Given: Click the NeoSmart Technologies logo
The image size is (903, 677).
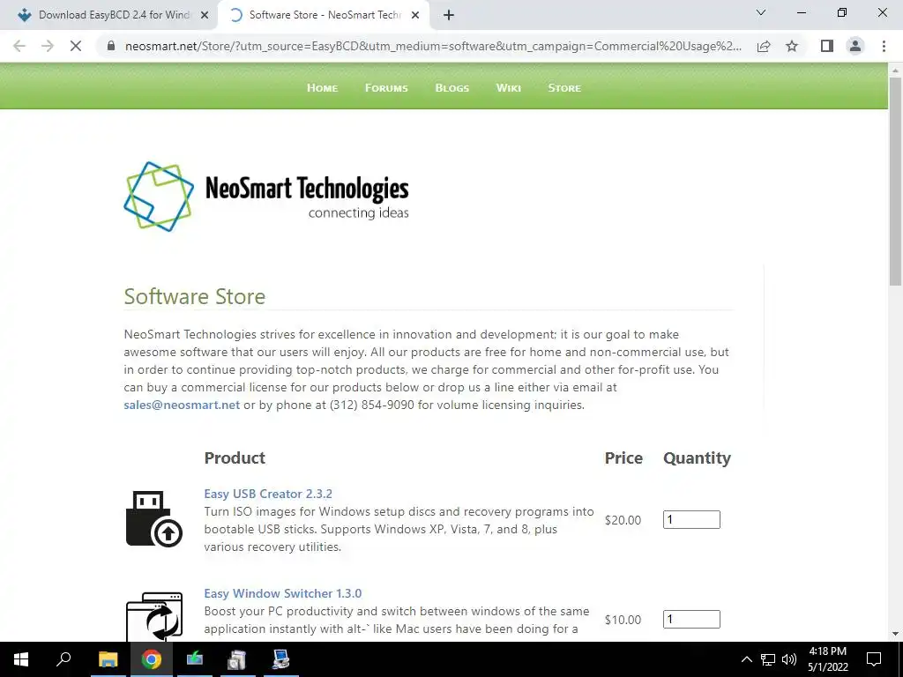Looking at the screenshot, I should tap(266, 197).
